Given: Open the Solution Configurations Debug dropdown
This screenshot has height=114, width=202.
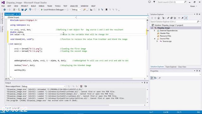Looking at the screenshot, I should click(76, 10).
